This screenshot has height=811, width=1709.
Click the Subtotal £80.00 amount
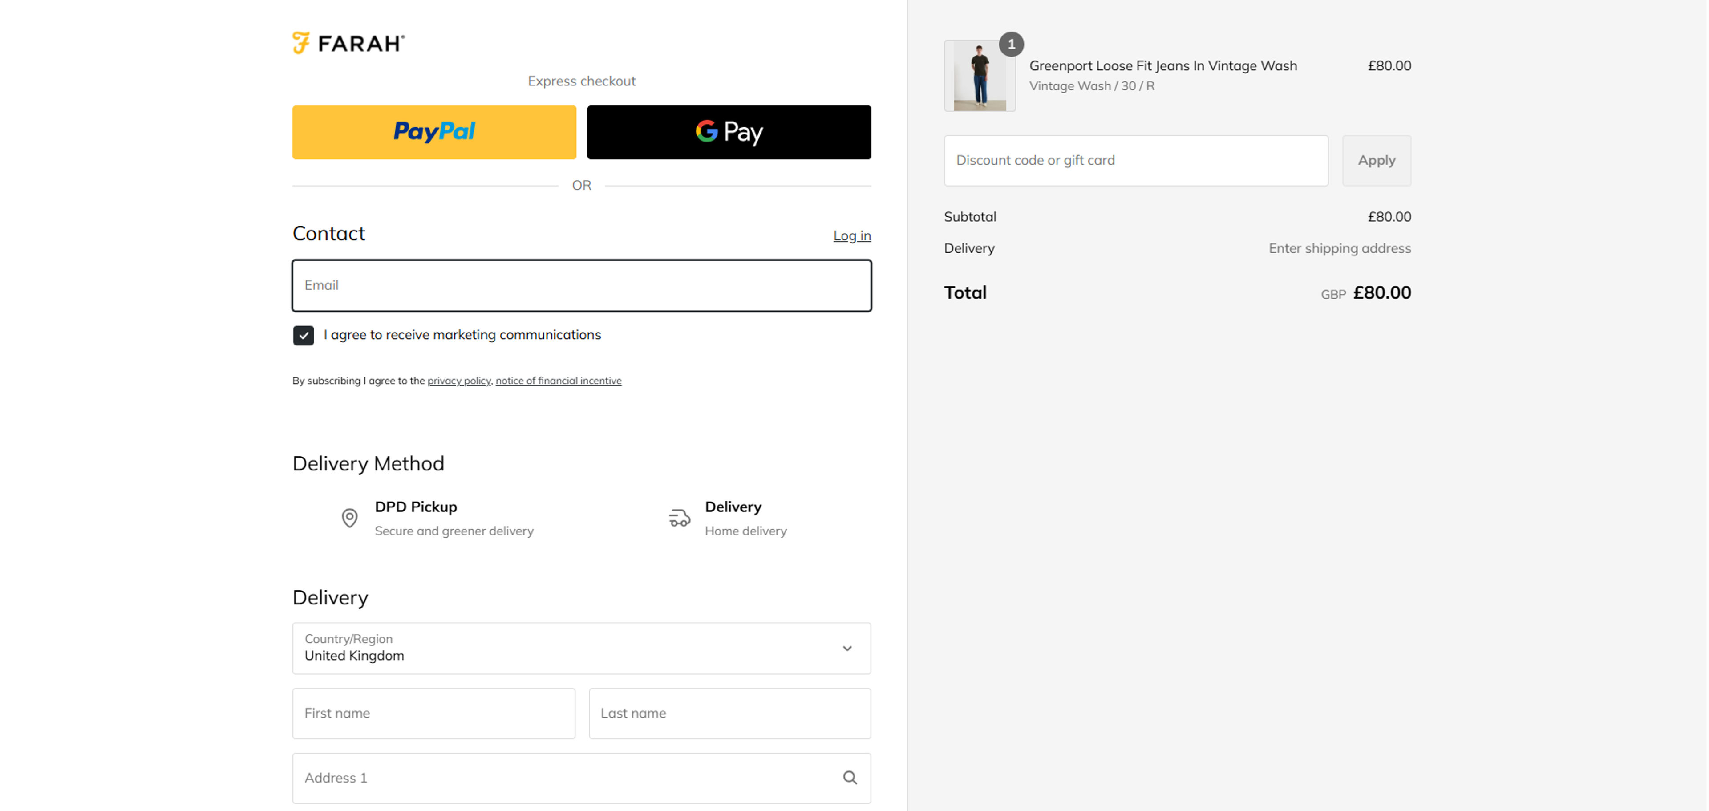(x=1389, y=217)
